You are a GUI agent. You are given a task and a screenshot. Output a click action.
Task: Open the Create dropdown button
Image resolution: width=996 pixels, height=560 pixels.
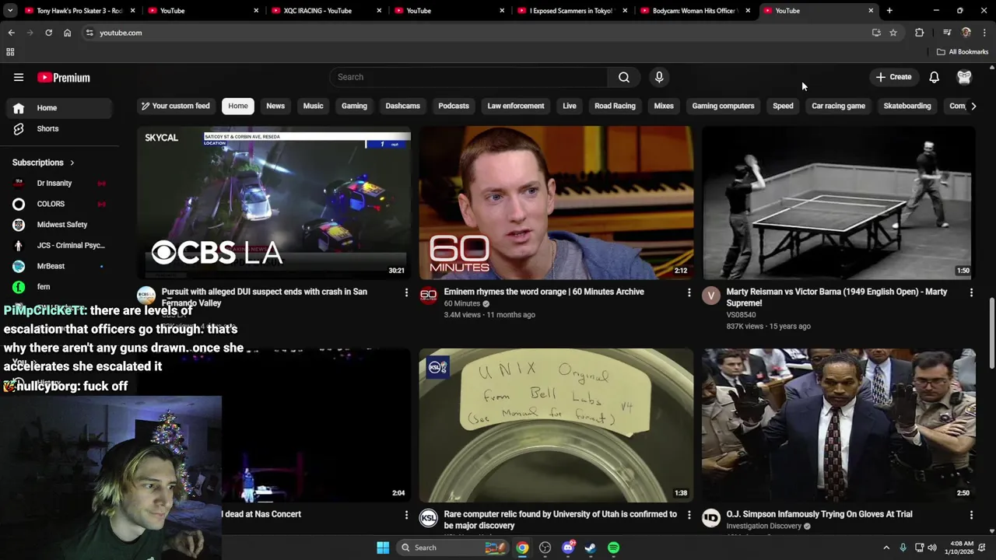(893, 77)
